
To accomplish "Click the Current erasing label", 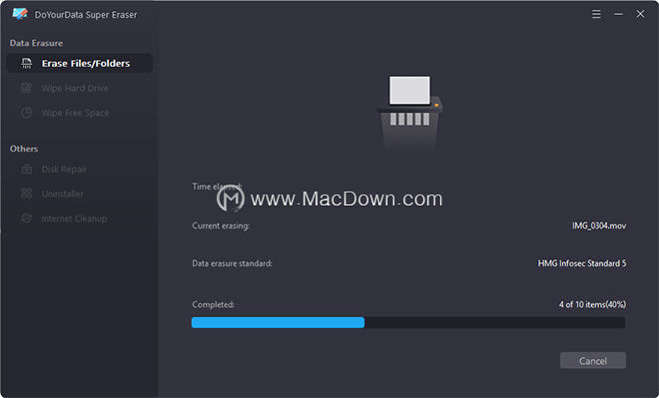I will (221, 225).
